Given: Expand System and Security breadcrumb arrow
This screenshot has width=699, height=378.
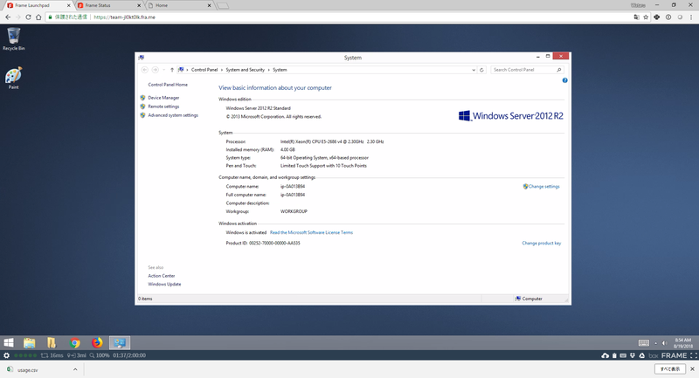Looking at the screenshot, I should click(269, 70).
